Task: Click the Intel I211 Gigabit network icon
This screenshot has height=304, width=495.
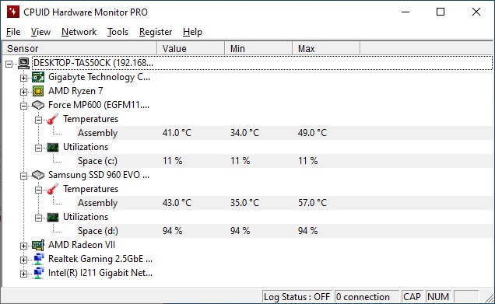Action: click(38, 273)
